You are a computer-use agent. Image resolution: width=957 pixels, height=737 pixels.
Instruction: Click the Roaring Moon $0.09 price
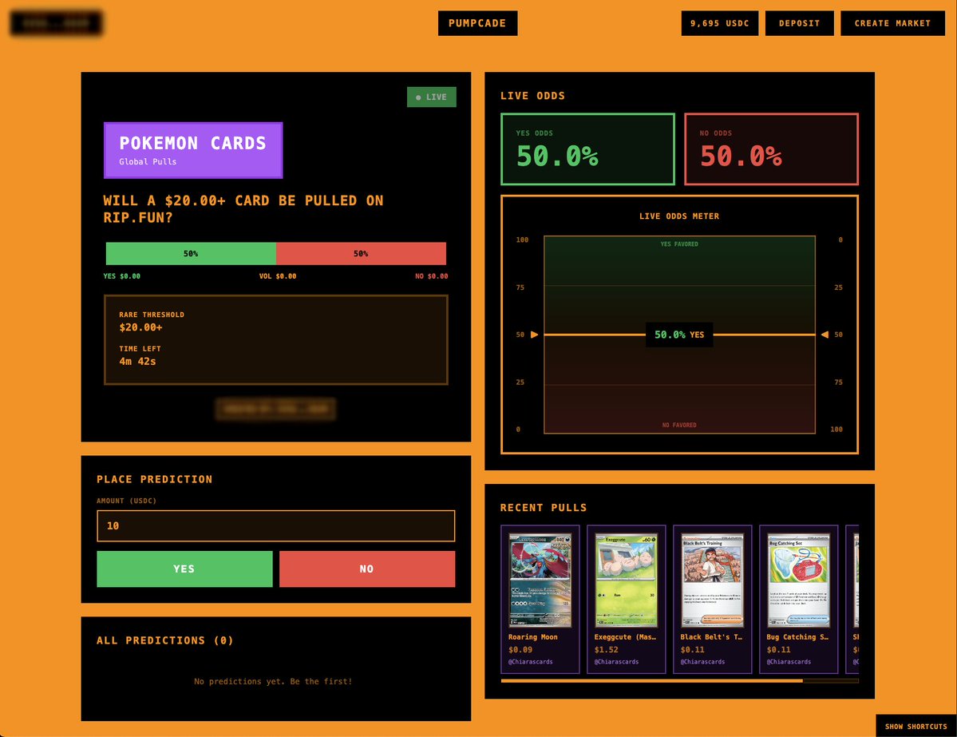click(520, 650)
